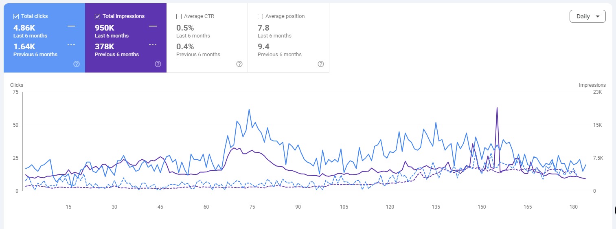This screenshot has height=229, width=616.
Task: Open help icon on Total impressions card
Action: [x=158, y=64]
